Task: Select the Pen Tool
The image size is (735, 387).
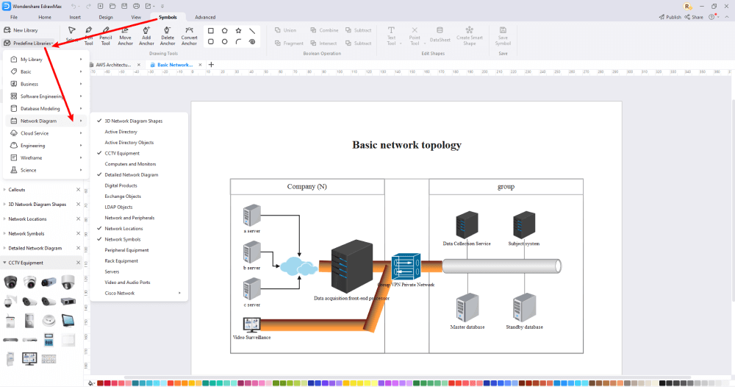Action: (x=89, y=36)
